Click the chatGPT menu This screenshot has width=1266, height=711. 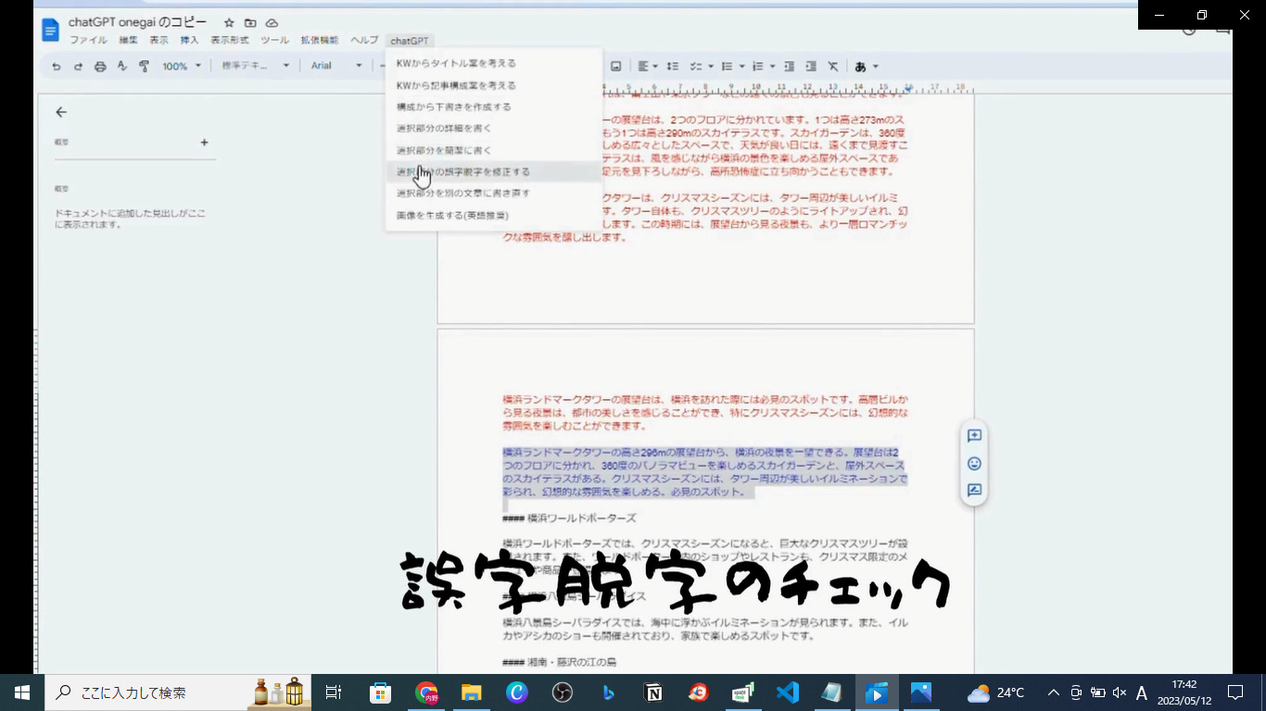(x=410, y=41)
